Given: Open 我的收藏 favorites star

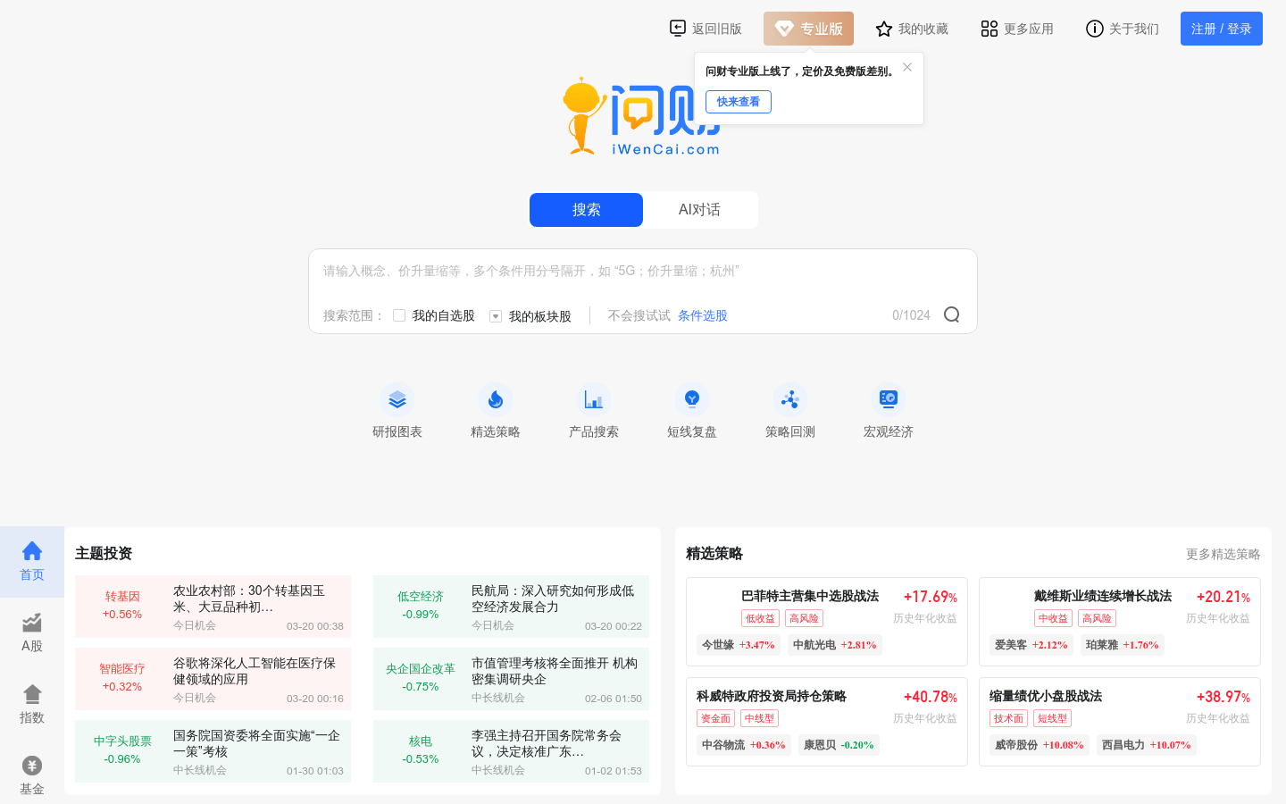Looking at the screenshot, I should point(912,28).
